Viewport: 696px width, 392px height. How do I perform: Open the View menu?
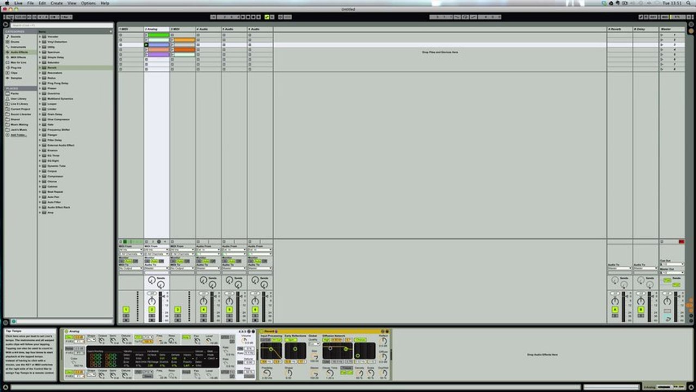click(72, 3)
